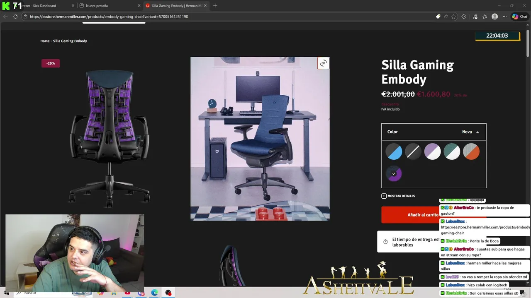
Task: Click the €2.001,00 crossed-out price
Action: (x=398, y=94)
